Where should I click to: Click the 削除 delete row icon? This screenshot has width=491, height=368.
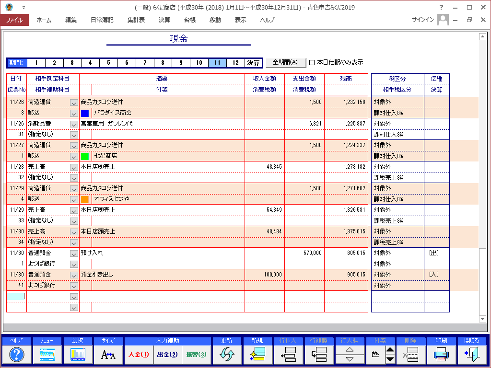(x=410, y=355)
